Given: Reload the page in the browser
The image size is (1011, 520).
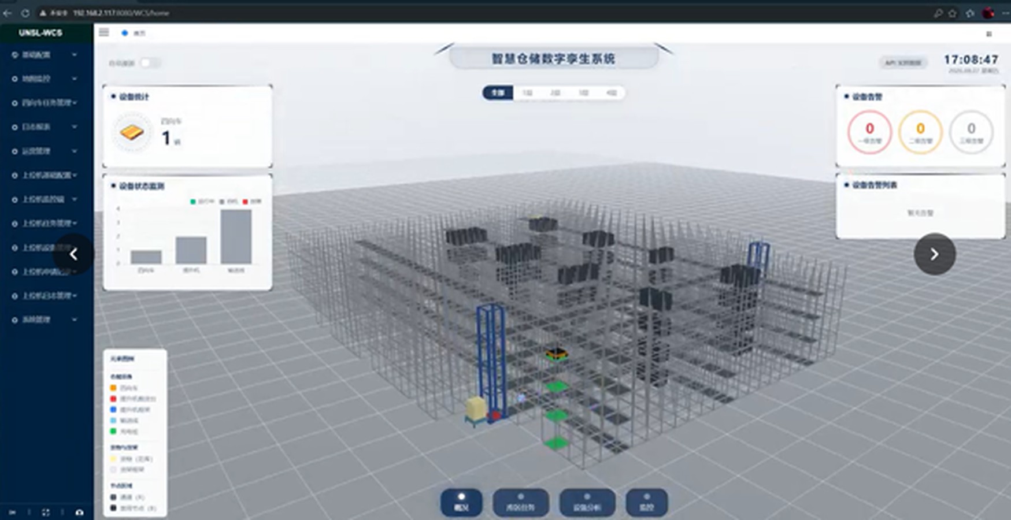Looking at the screenshot, I should tap(25, 13).
